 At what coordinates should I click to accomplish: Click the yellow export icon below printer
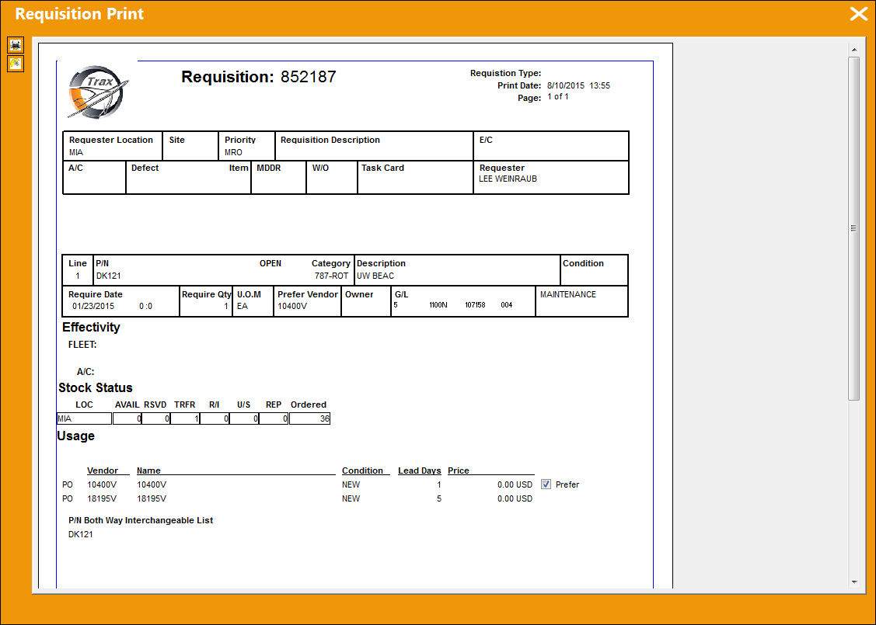click(x=16, y=64)
